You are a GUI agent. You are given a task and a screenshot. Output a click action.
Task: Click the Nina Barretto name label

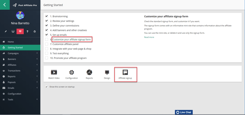[20, 23]
